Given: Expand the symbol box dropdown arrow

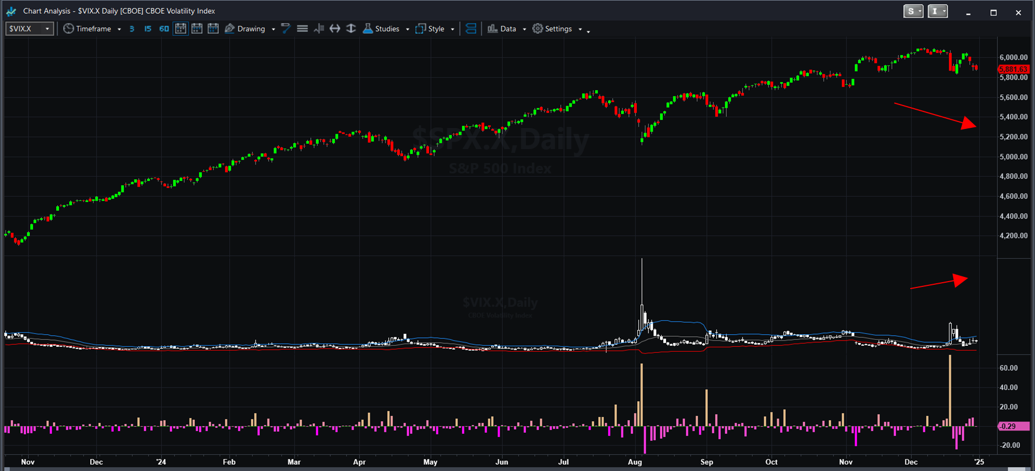Looking at the screenshot, I should 47,29.
